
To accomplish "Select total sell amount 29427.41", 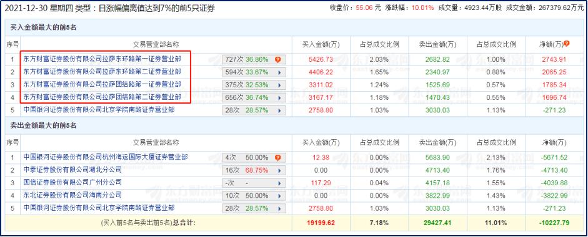I will 437,223.
